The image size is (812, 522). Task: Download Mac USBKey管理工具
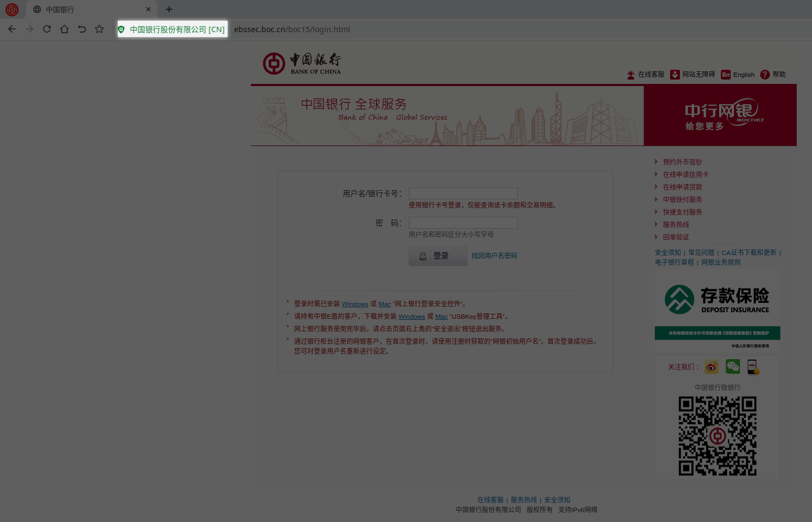[x=441, y=317]
